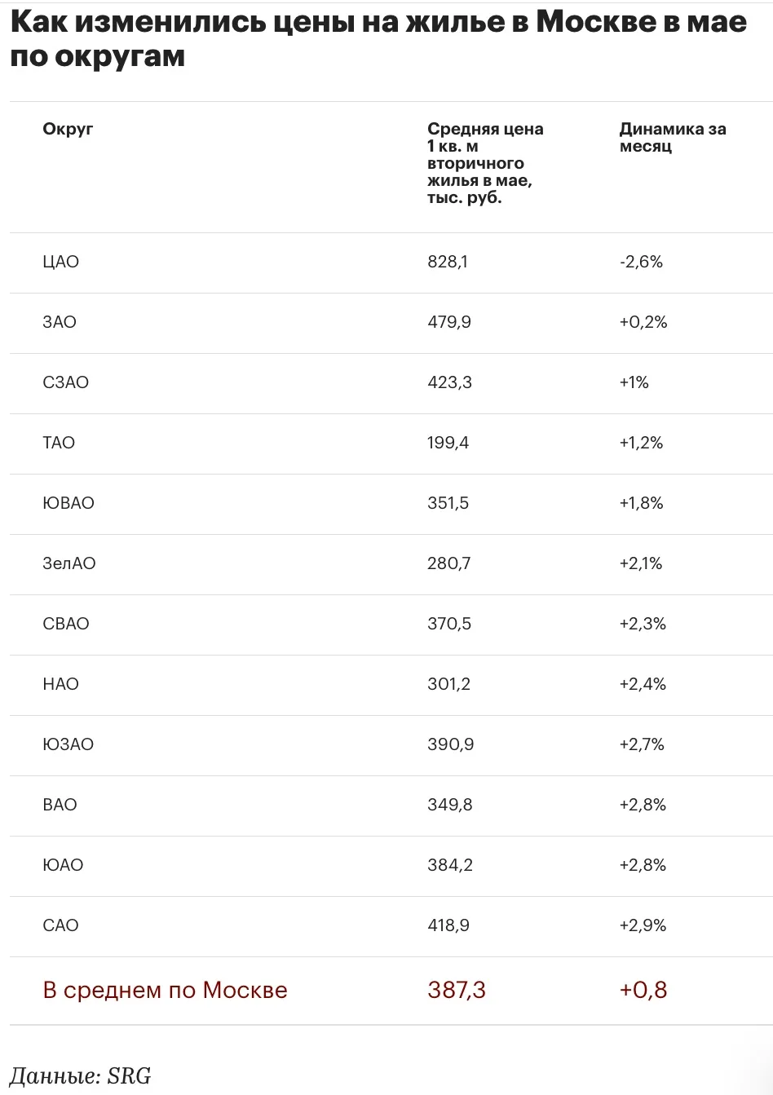Click the В среднем по Москве summary label
Image resolution: width=773 pixels, height=1095 pixels.
click(x=165, y=990)
